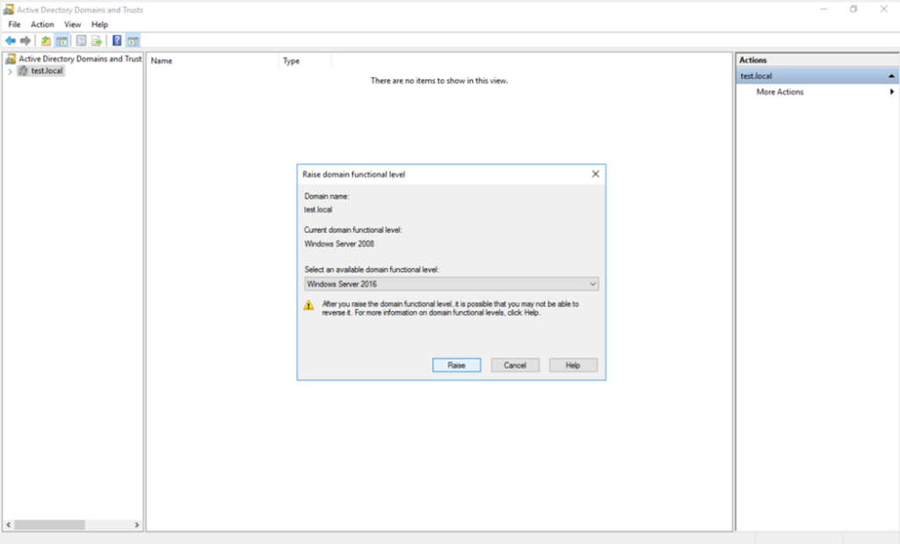This screenshot has width=900, height=544.
Task: Select Active Directory Domains and Trusts root node
Action: click(80, 59)
